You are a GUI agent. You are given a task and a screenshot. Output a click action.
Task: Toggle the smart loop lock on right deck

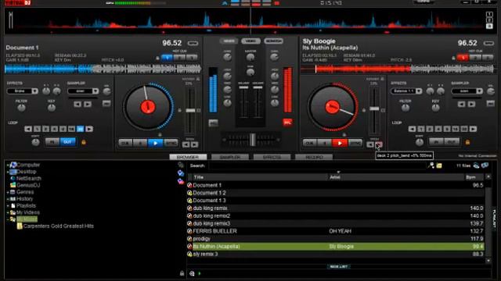[467, 142]
